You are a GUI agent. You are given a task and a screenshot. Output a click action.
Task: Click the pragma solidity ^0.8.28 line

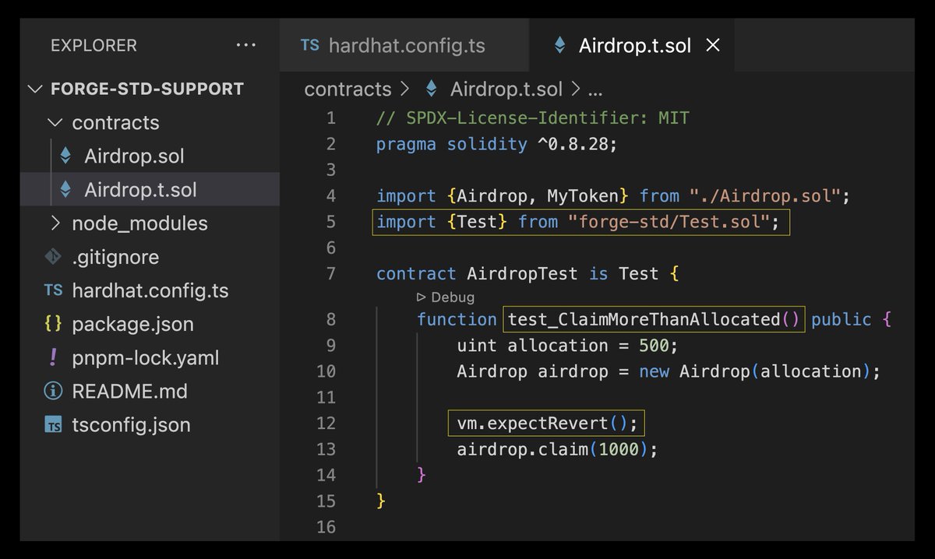496,144
